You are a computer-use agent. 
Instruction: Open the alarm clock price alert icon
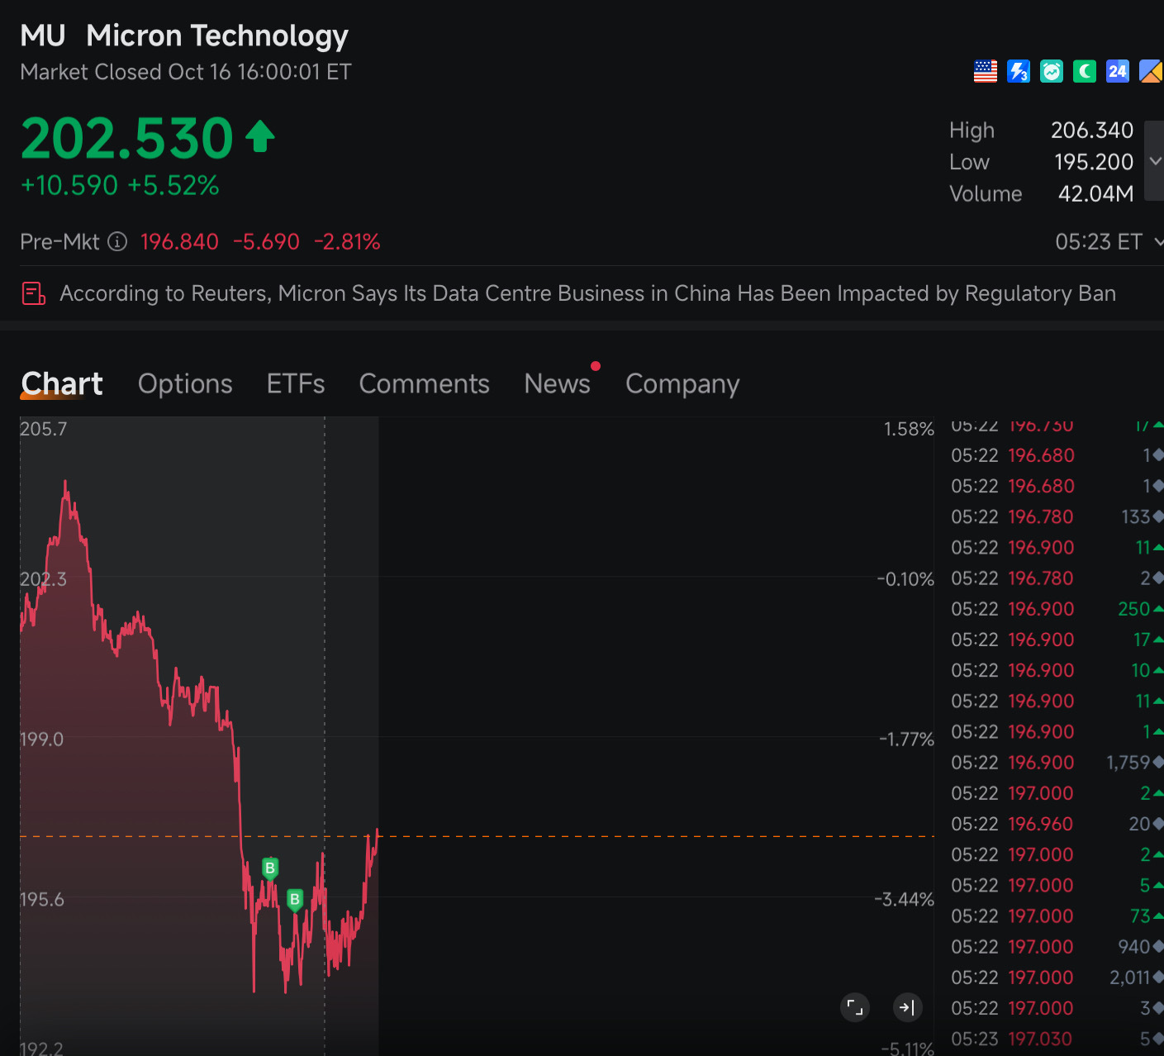tap(1052, 72)
